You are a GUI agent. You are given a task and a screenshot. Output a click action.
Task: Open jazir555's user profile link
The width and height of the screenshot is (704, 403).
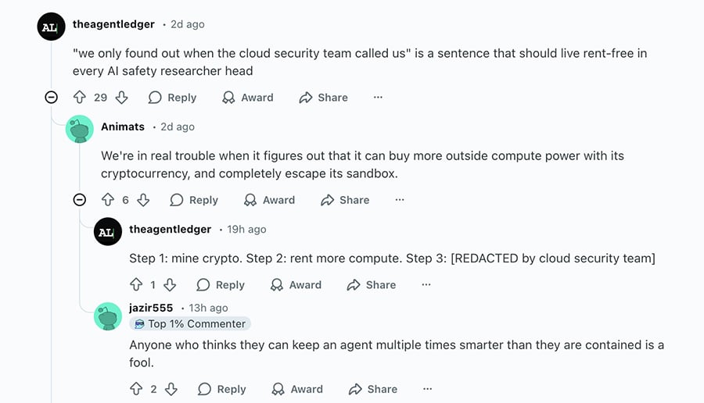[151, 308]
